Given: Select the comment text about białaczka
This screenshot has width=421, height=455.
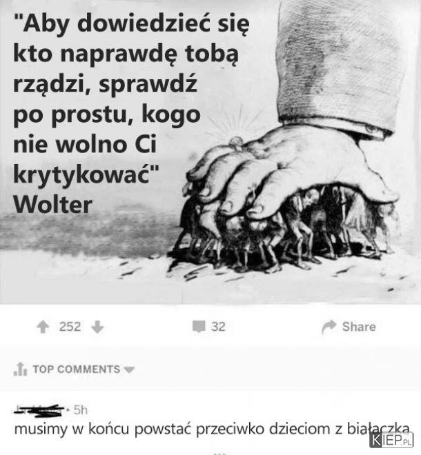Looking at the screenshot, I should (x=212, y=429).
